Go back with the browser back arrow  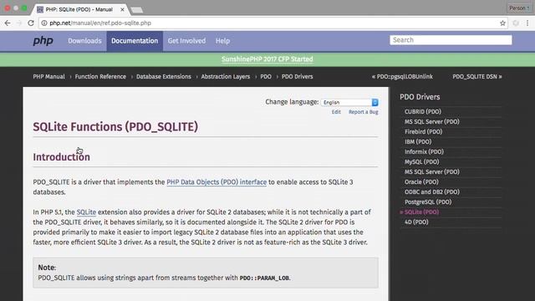click(8, 23)
